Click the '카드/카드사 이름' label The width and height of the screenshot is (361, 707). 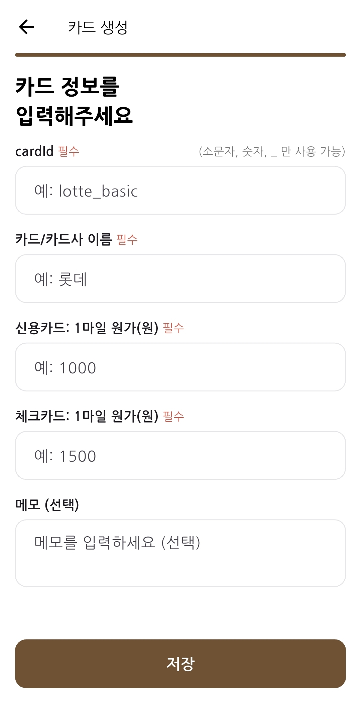[64, 240]
